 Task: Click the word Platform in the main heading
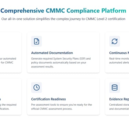click(114, 11)
